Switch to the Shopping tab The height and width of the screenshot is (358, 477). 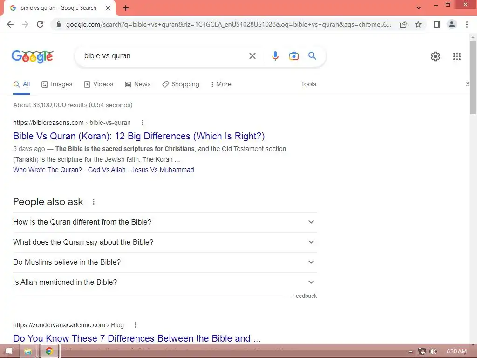181,84
